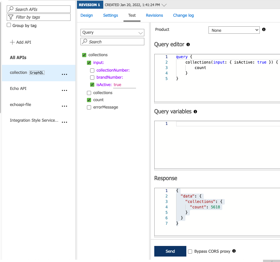
Task: Click the search magnifier in the query field explorer
Action: (x=85, y=41)
